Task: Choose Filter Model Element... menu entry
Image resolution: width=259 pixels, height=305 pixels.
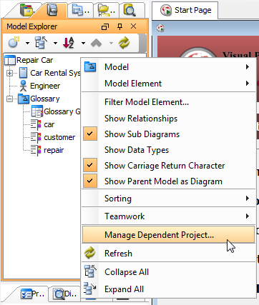Action: click(168, 102)
